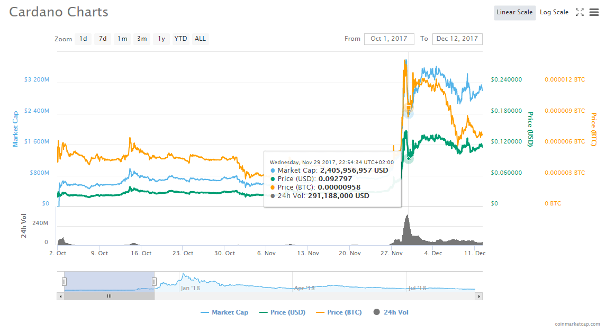The height and width of the screenshot is (332, 606).
Task: Toggle the Price (USD) legend entry
Action: [x=289, y=312]
